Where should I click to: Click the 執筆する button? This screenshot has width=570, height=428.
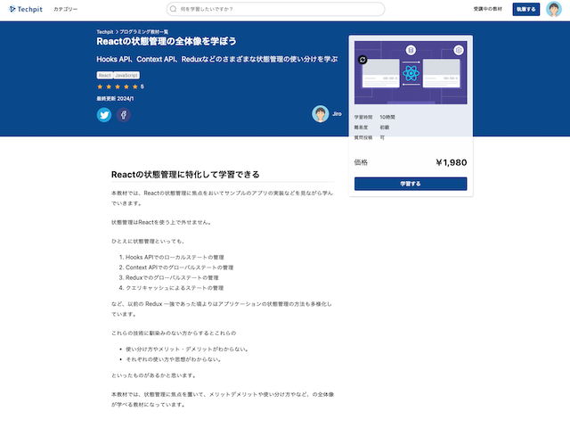click(x=526, y=9)
